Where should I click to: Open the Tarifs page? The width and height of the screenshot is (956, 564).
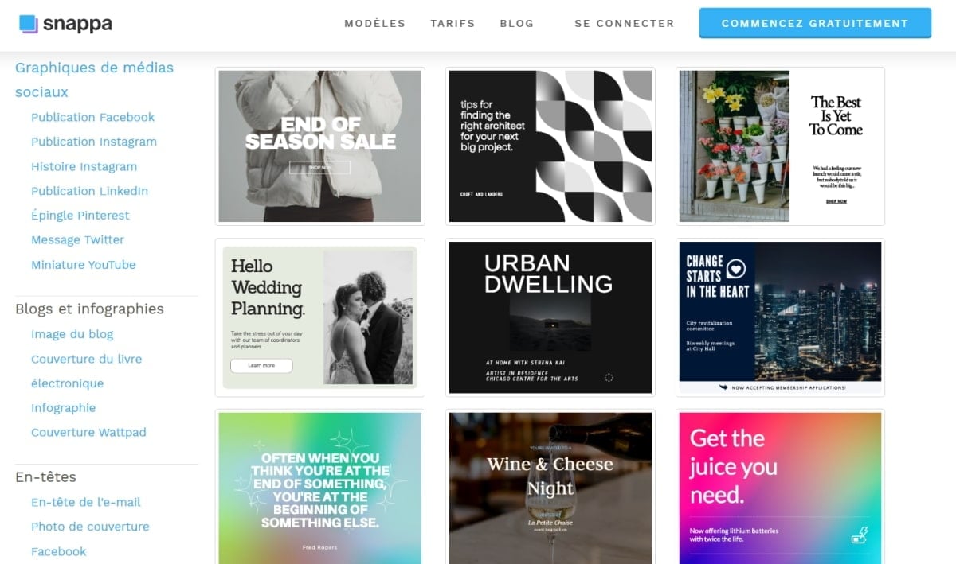click(x=453, y=23)
